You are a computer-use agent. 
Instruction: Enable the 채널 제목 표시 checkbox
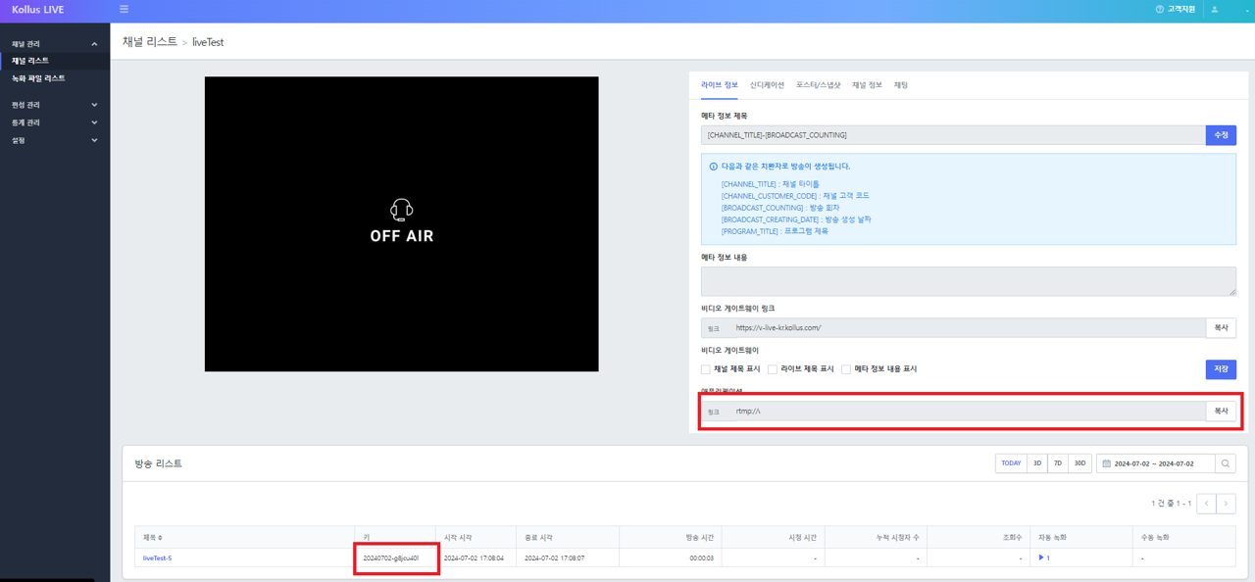click(705, 369)
